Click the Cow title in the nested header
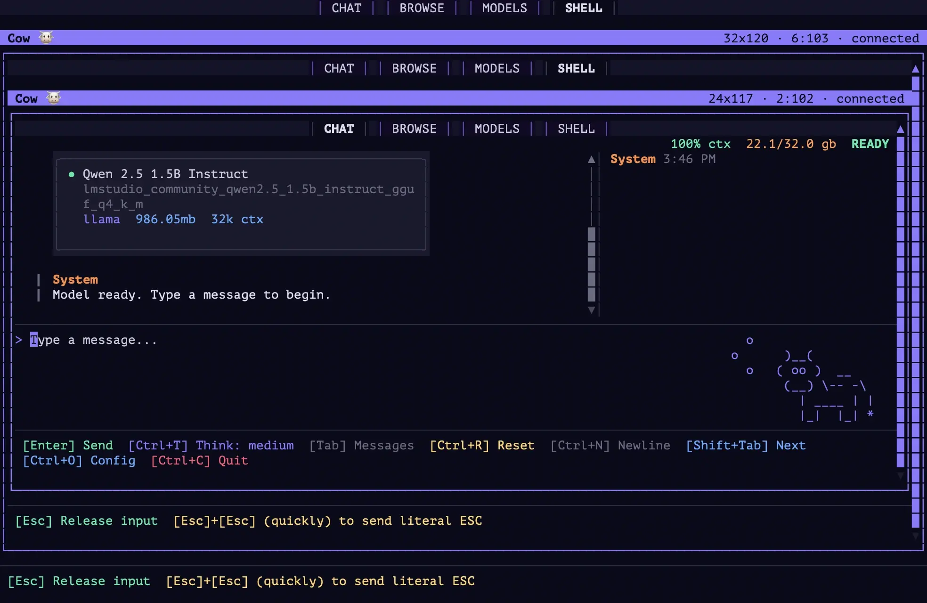The width and height of the screenshot is (927, 603). 26,98
